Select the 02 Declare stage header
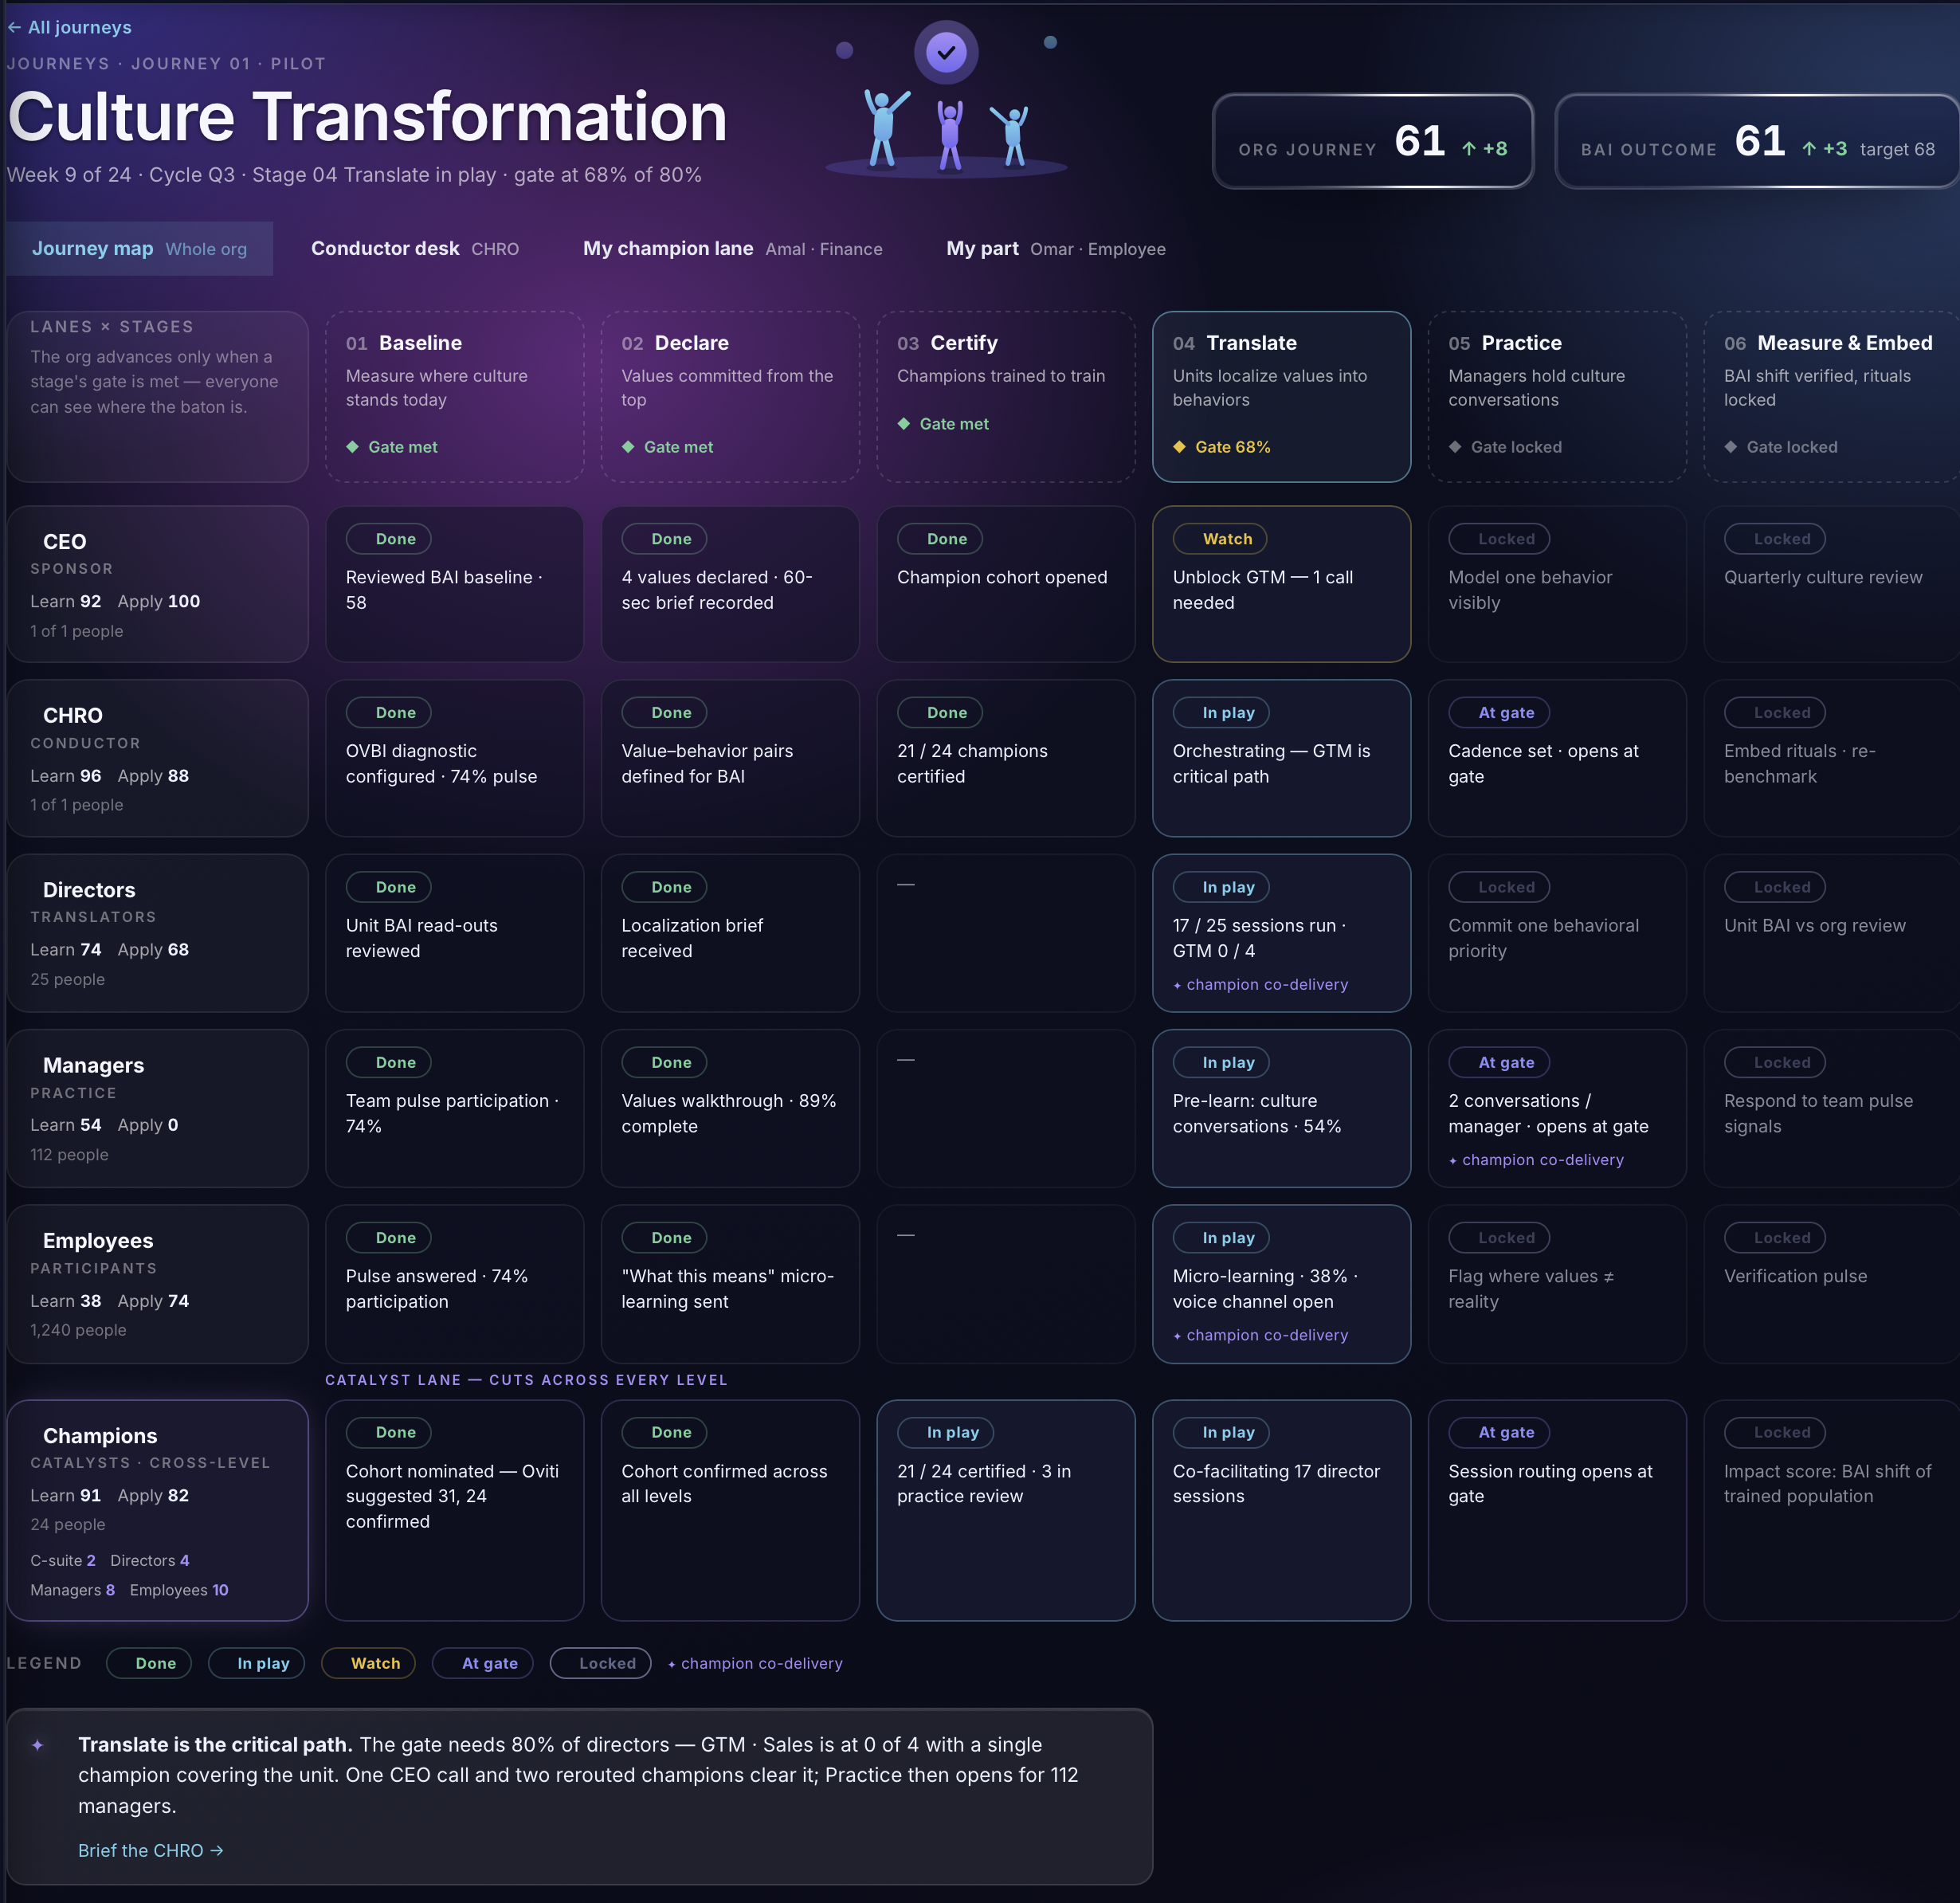The image size is (1960, 1903). (x=730, y=397)
